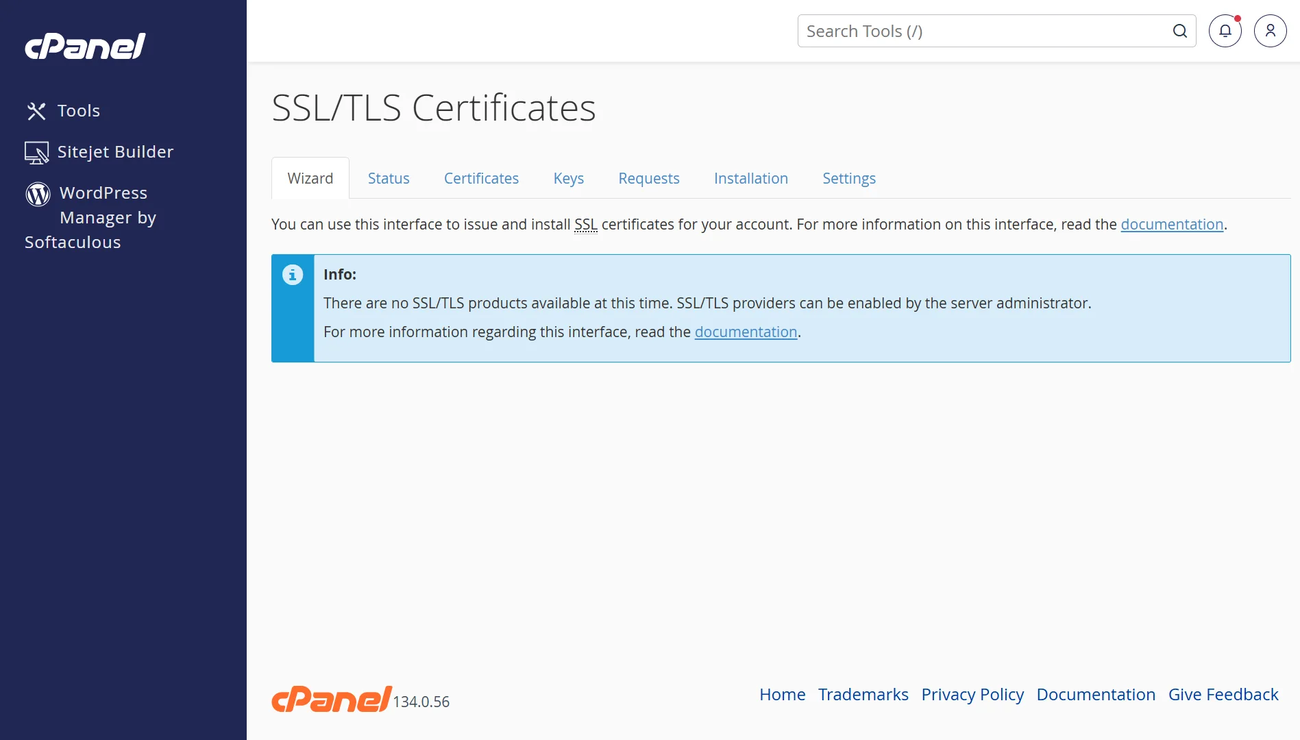Click the version number 134.0.56
This screenshot has height=740, width=1300.
coord(421,702)
